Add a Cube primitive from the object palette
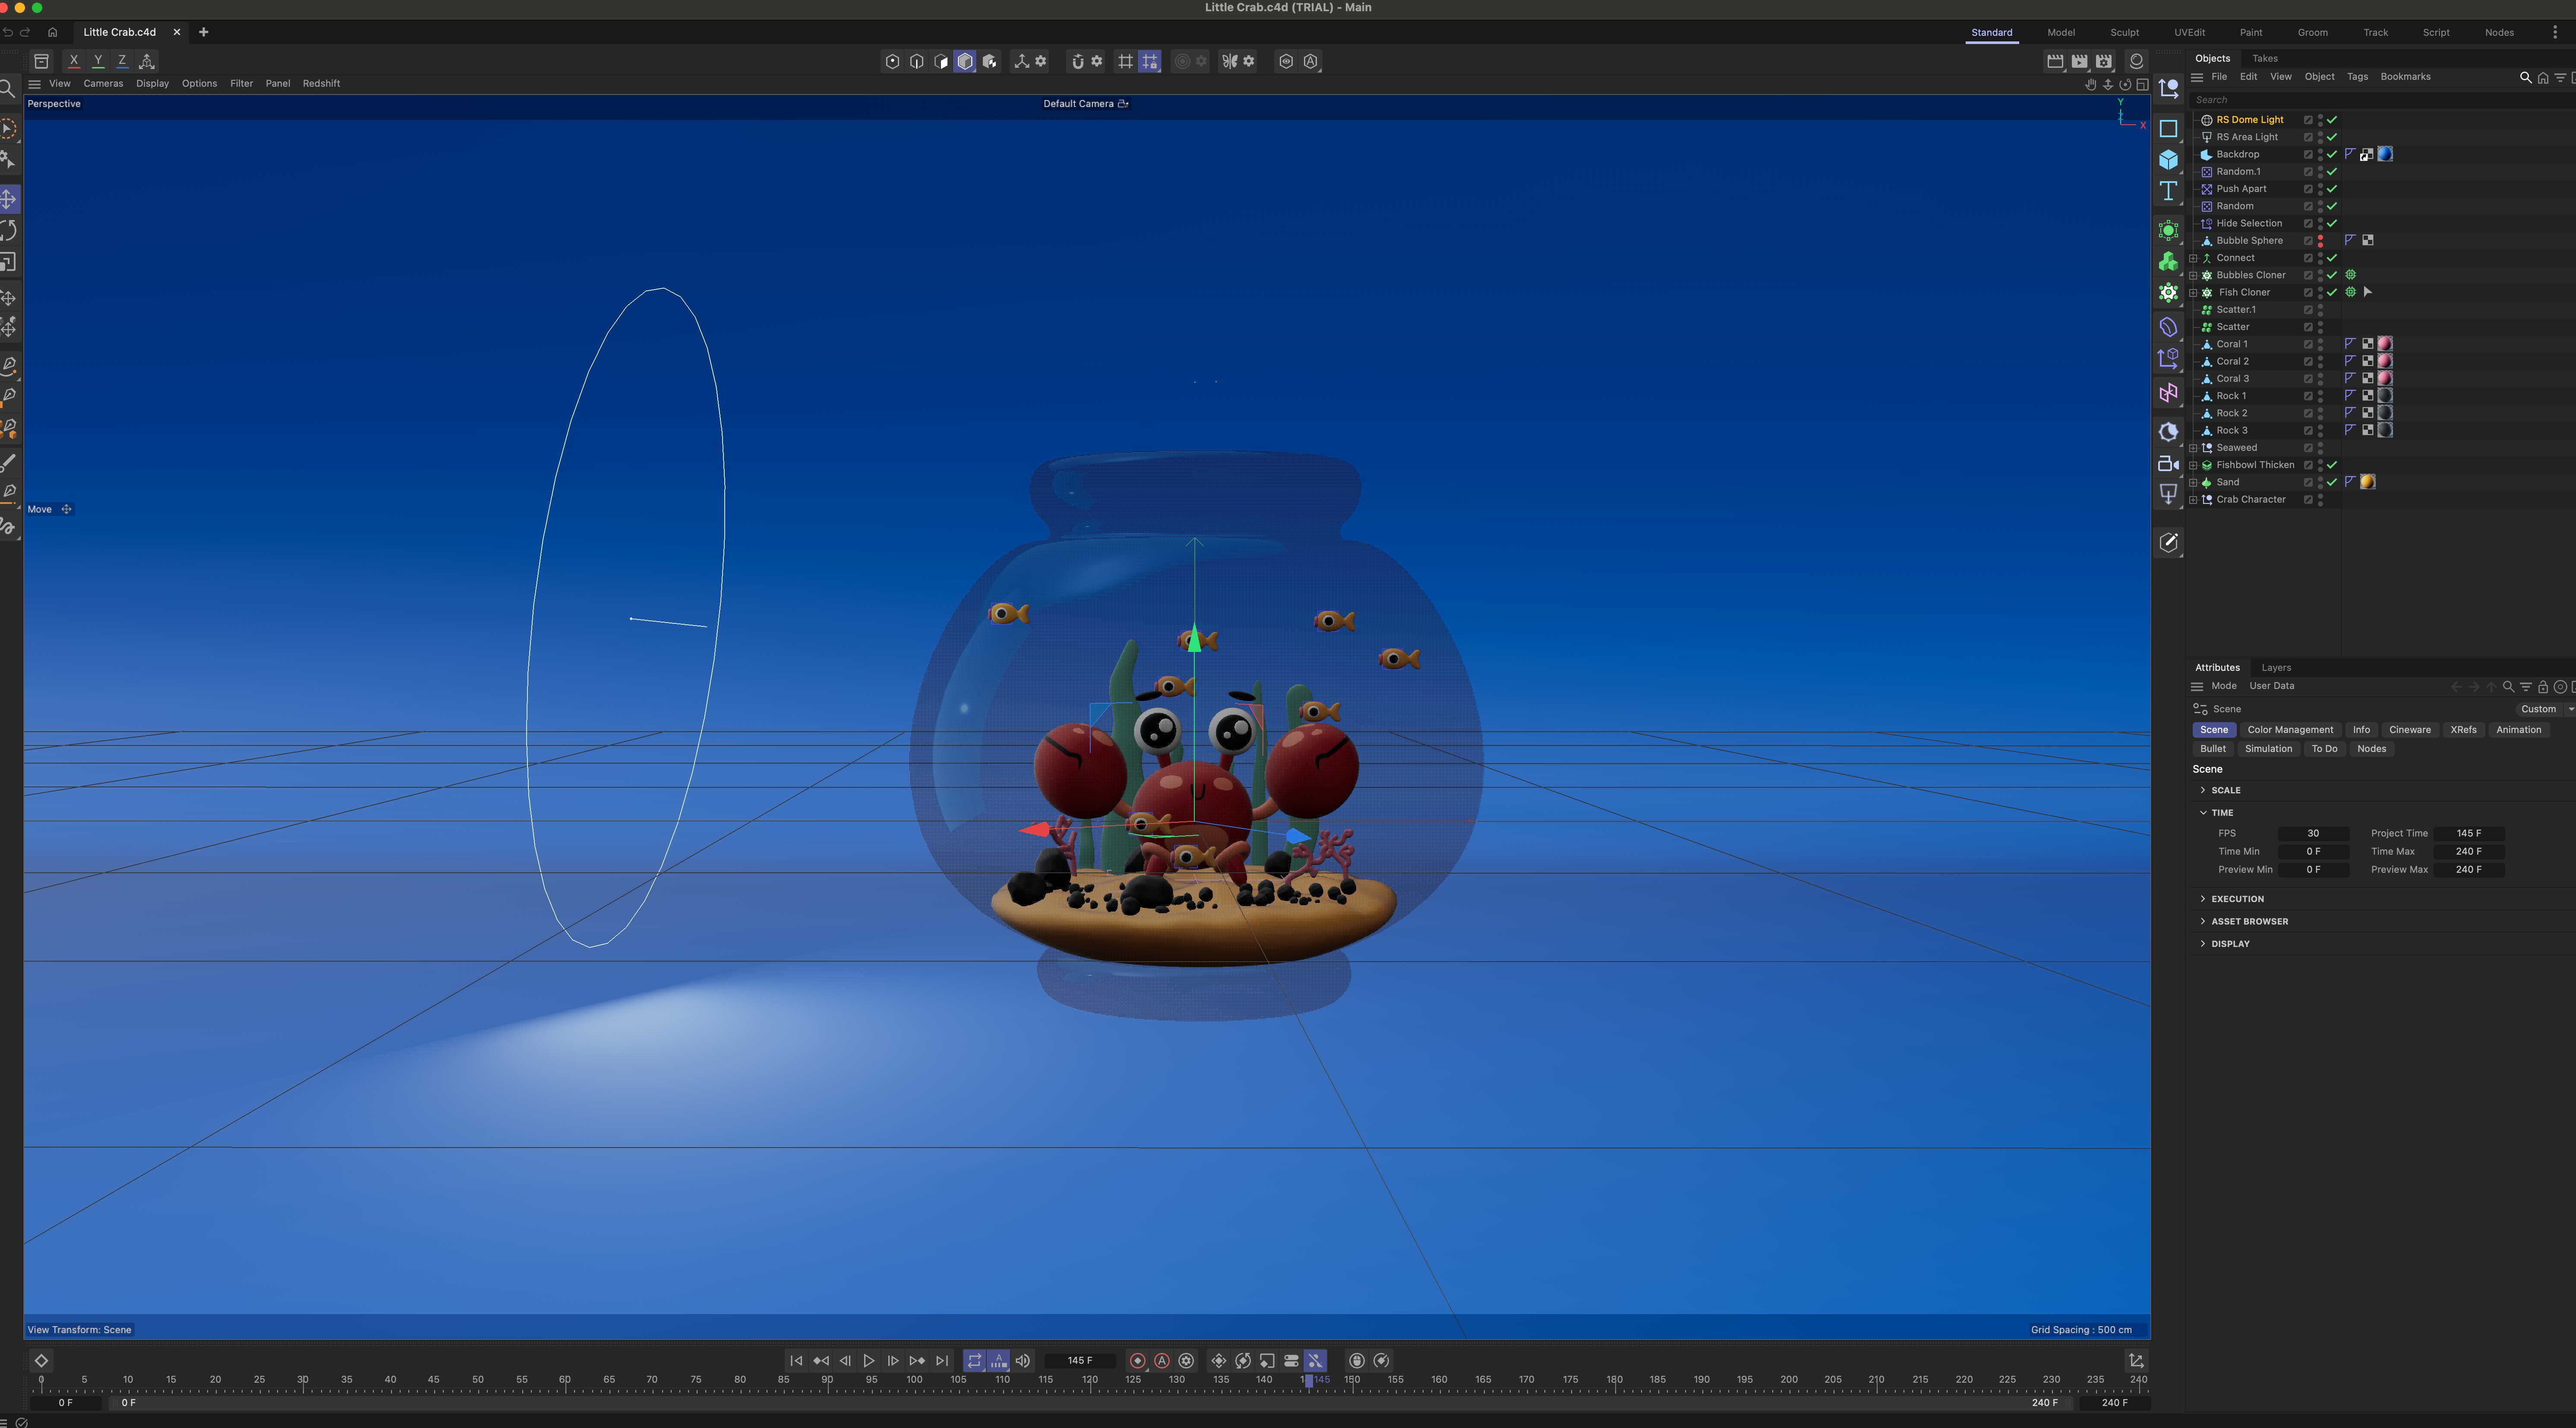This screenshot has width=2576, height=1428. (2168, 160)
